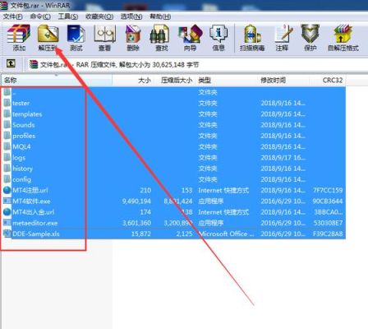This screenshot has height=329, width=368.
Task: Select the MT4软件.exe file name
Action: pos(31,201)
